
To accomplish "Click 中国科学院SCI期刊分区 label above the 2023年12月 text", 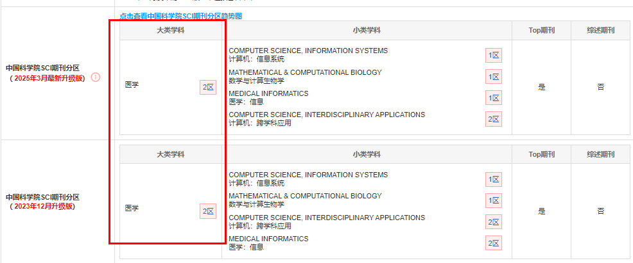I will [42, 197].
